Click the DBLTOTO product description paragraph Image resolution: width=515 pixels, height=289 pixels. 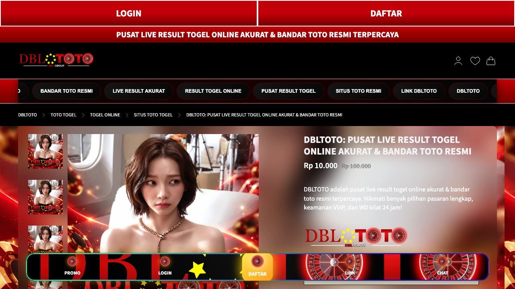pos(388,198)
